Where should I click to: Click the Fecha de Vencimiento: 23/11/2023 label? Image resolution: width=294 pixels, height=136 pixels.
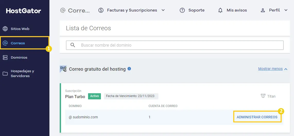(131, 96)
